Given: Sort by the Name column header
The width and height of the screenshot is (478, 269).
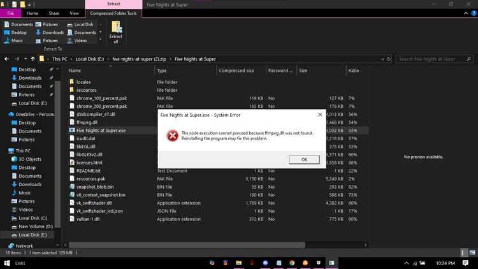Looking at the screenshot, I should click(110, 71).
